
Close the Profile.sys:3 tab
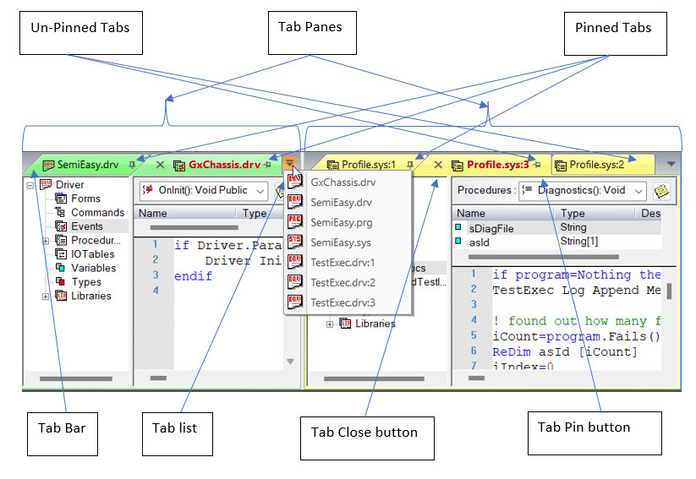point(438,166)
